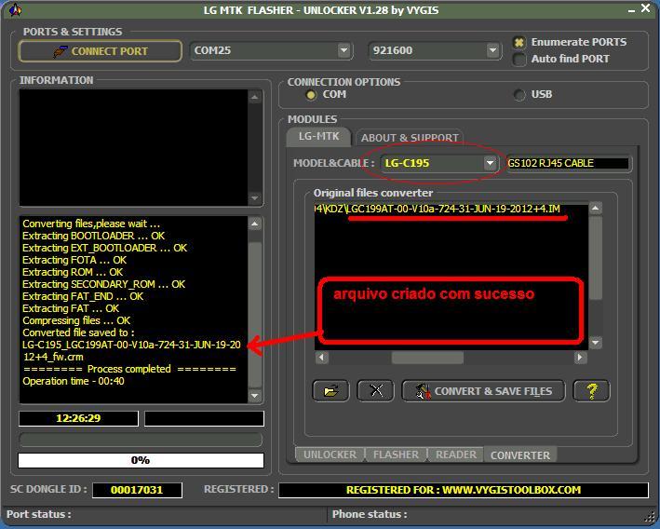Image resolution: width=660 pixels, height=529 pixels.
Task: Click the file list vertical scrollbar thumb
Action: coord(595,258)
